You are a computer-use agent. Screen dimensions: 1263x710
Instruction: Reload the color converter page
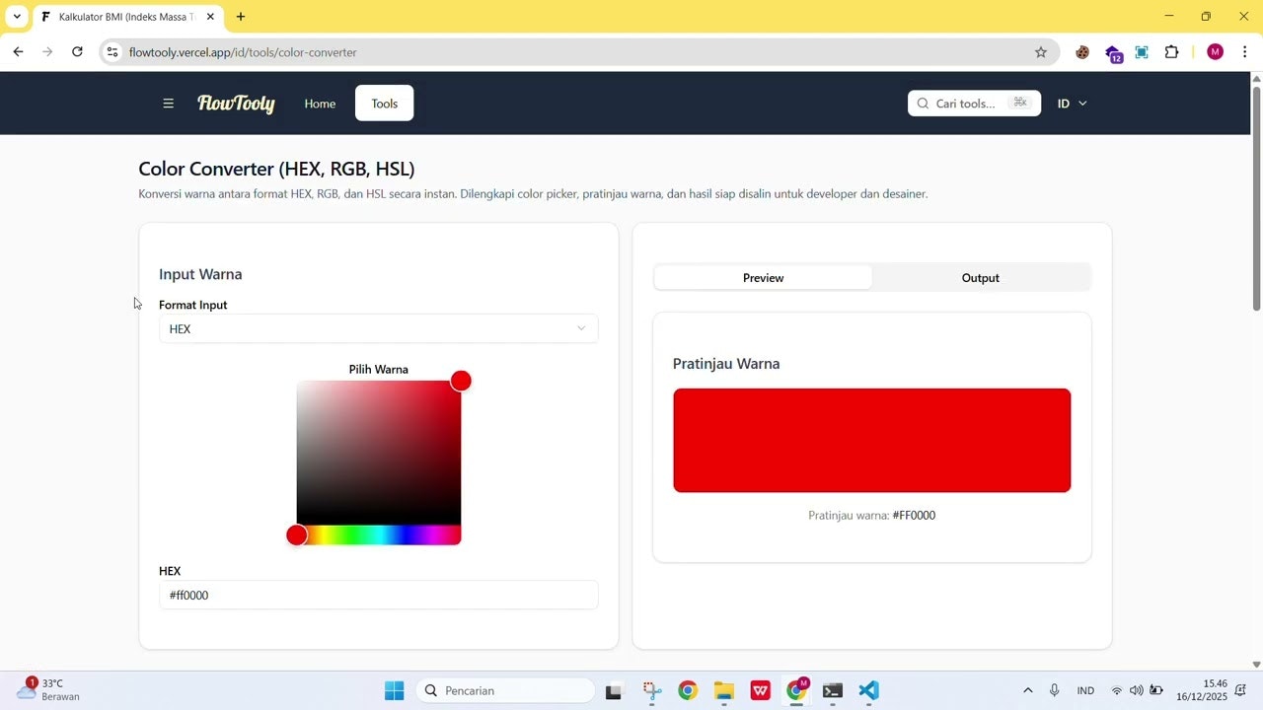tap(77, 52)
